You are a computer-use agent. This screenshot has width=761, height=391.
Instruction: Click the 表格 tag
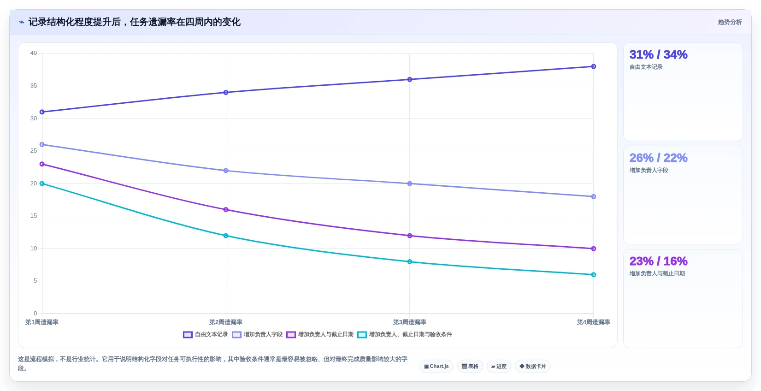coord(470,367)
